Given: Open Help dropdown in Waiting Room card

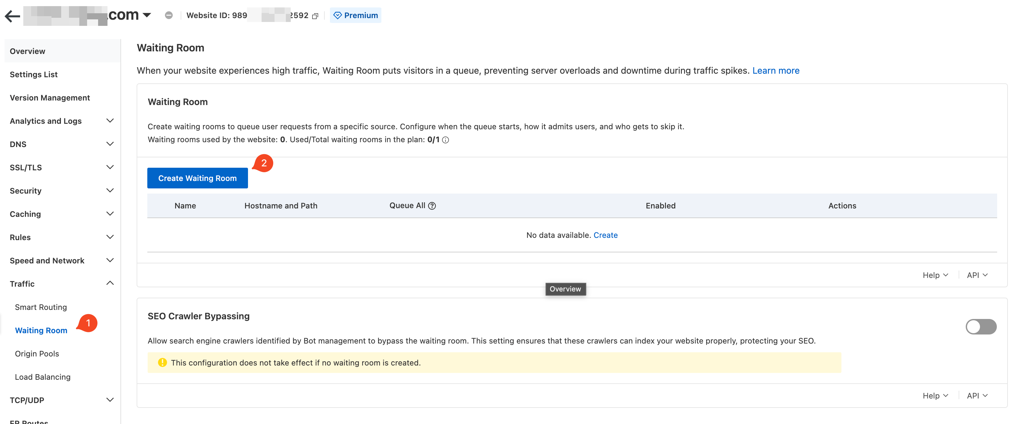Looking at the screenshot, I should point(935,275).
